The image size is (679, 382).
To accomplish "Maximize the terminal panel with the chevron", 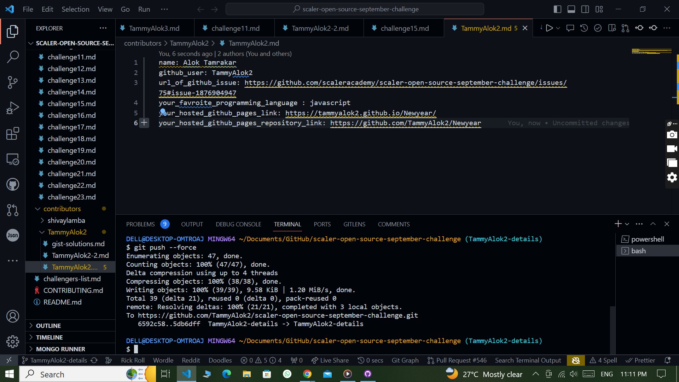I will (x=653, y=224).
